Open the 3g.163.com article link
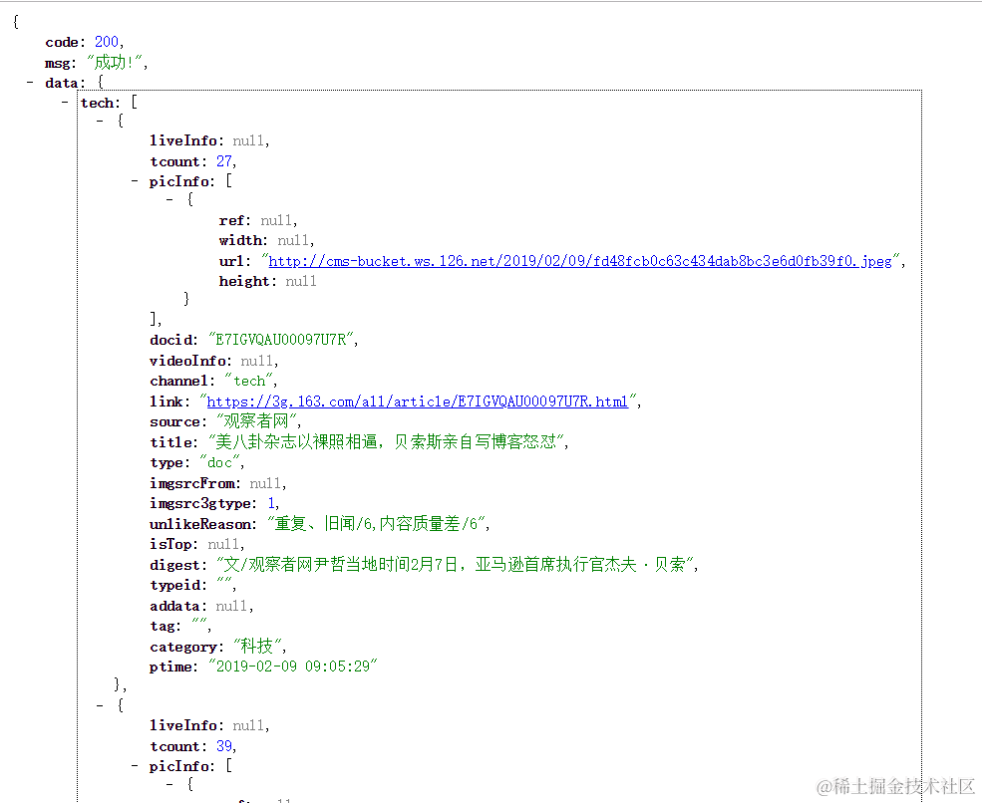The image size is (982, 803). [417, 401]
